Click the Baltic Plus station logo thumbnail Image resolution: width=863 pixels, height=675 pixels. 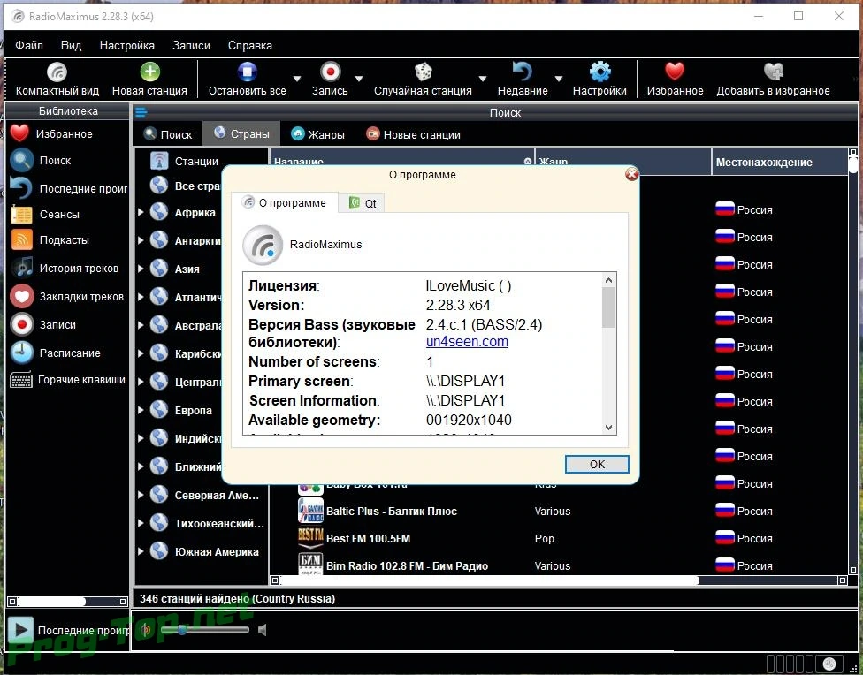[310, 511]
